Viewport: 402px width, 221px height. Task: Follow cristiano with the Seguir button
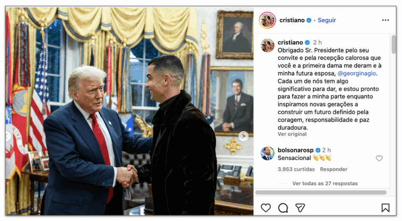coord(327,20)
